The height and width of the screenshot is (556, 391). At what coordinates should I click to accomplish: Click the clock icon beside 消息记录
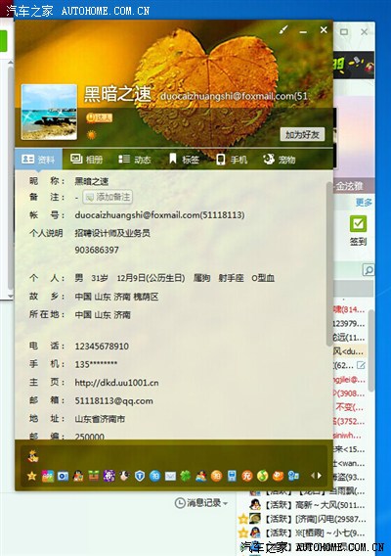(180, 502)
